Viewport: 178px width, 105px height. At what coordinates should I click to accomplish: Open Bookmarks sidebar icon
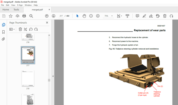tap(3, 32)
